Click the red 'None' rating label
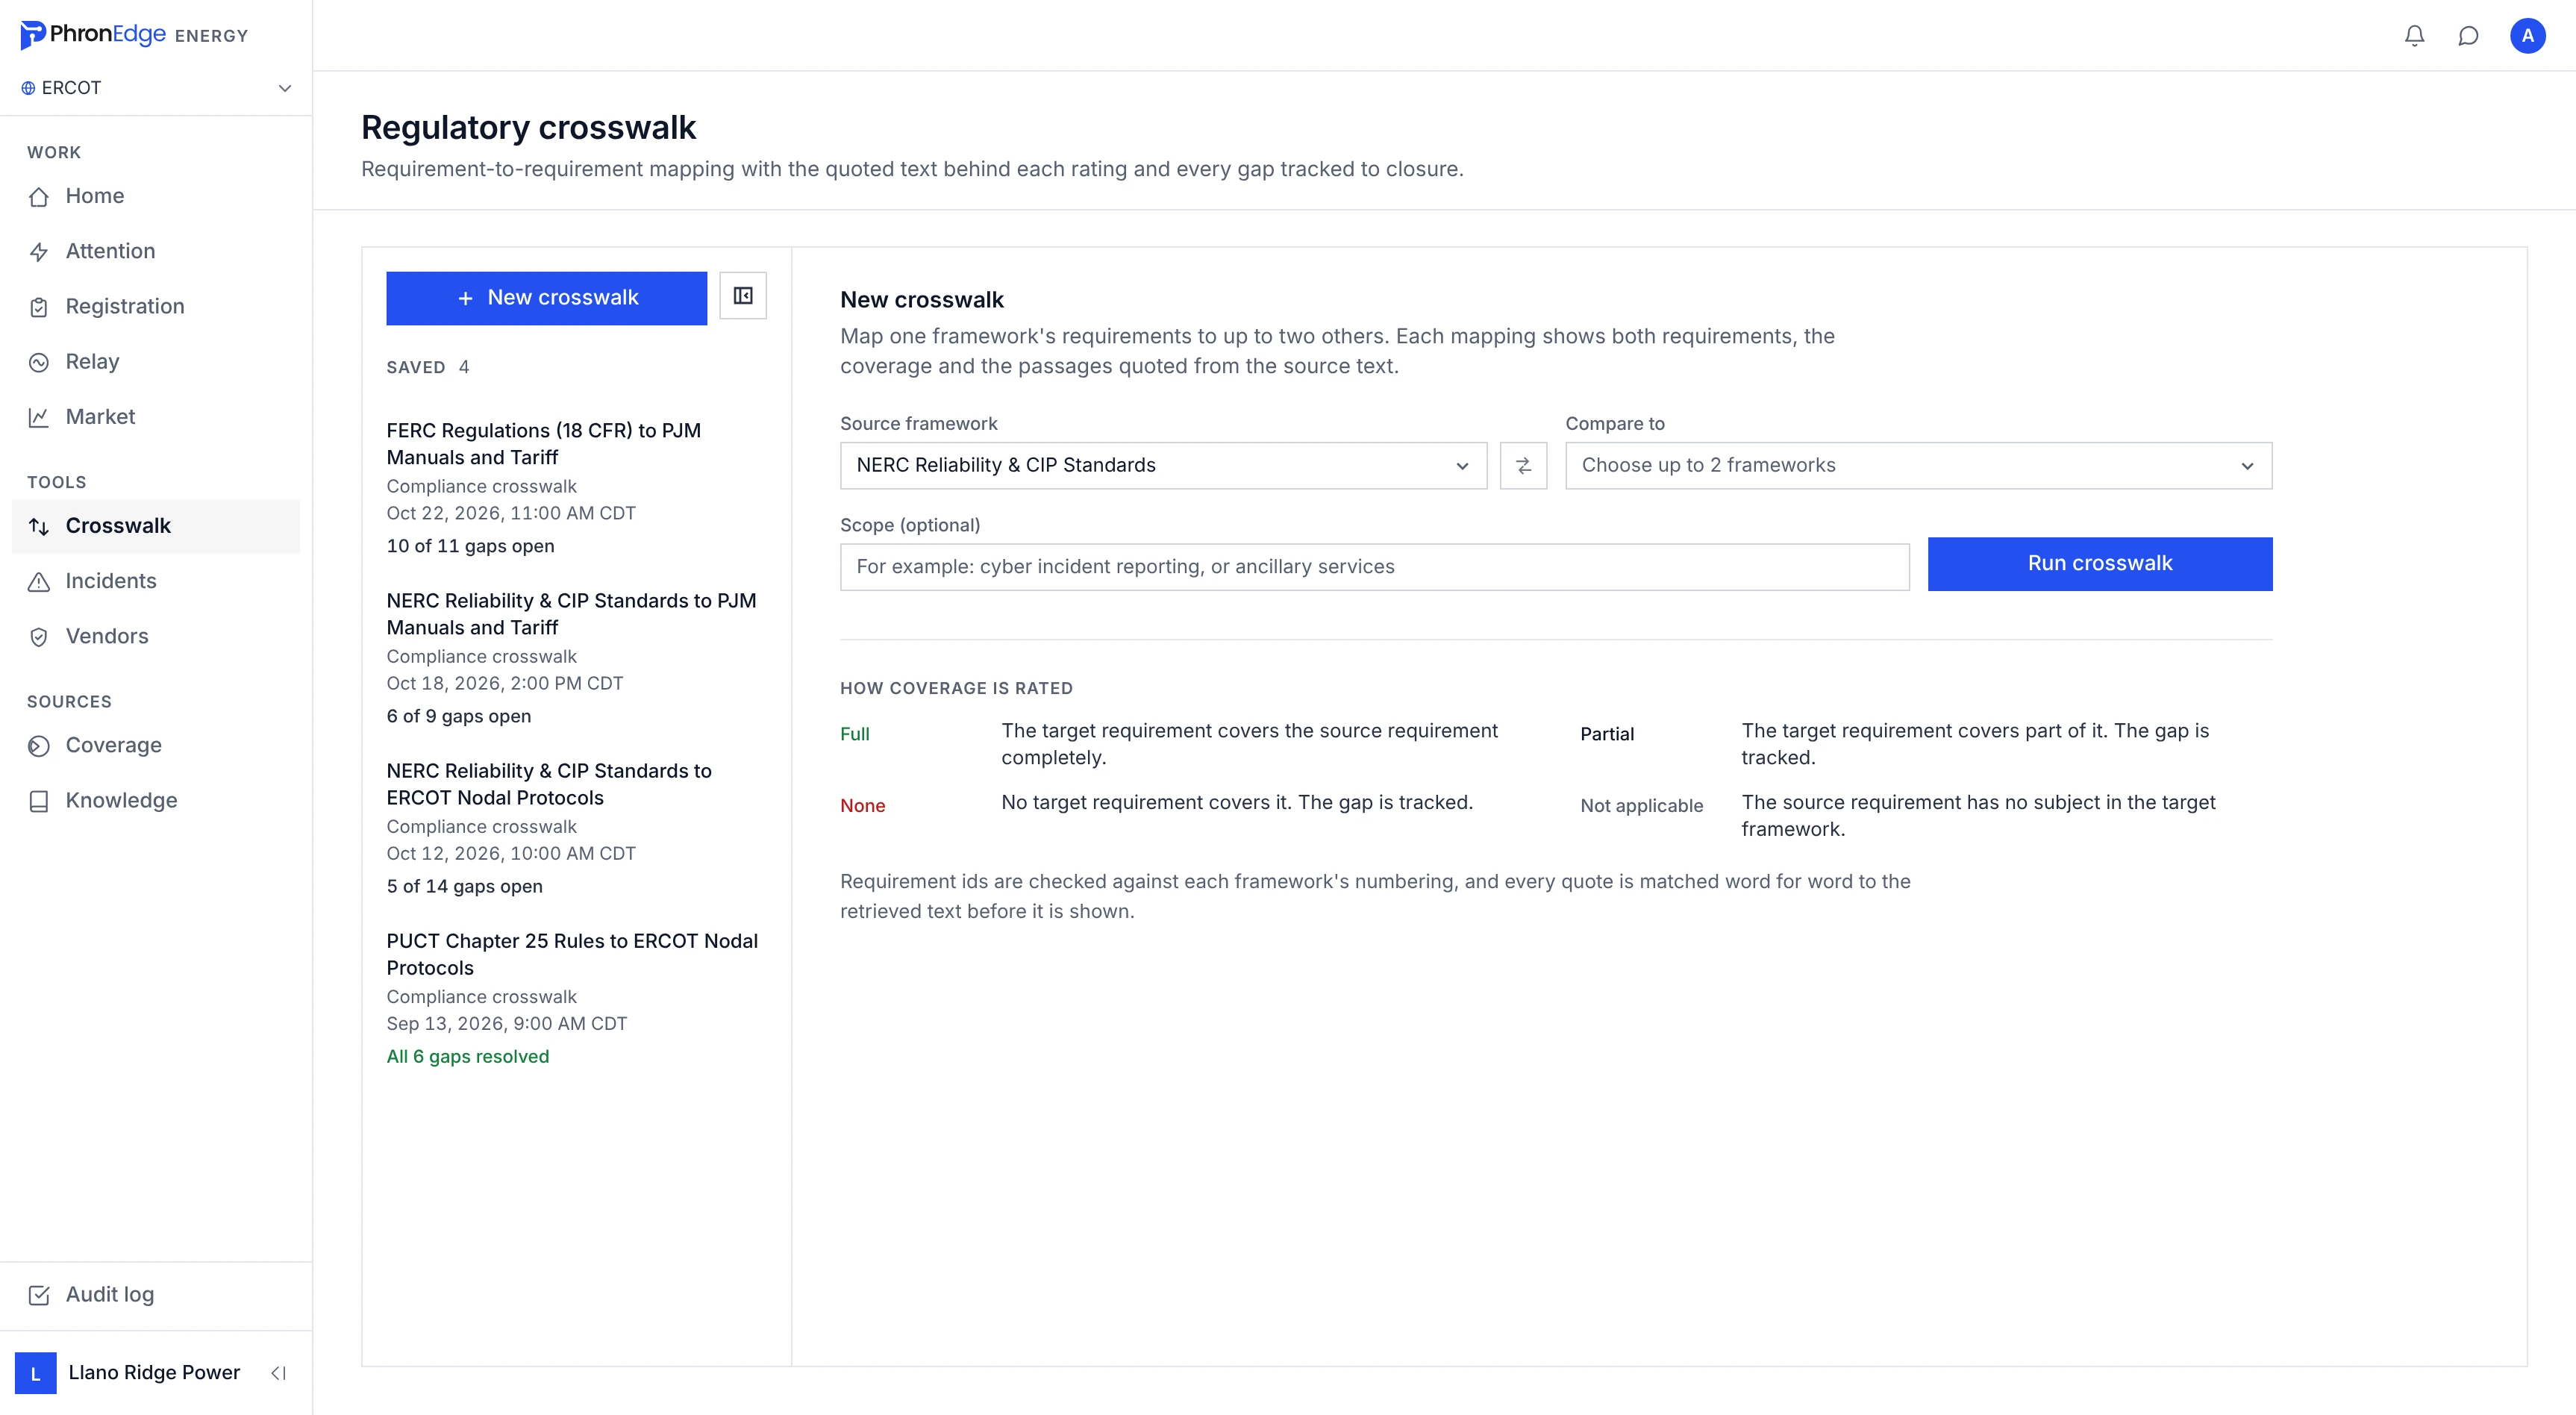 tap(862, 806)
